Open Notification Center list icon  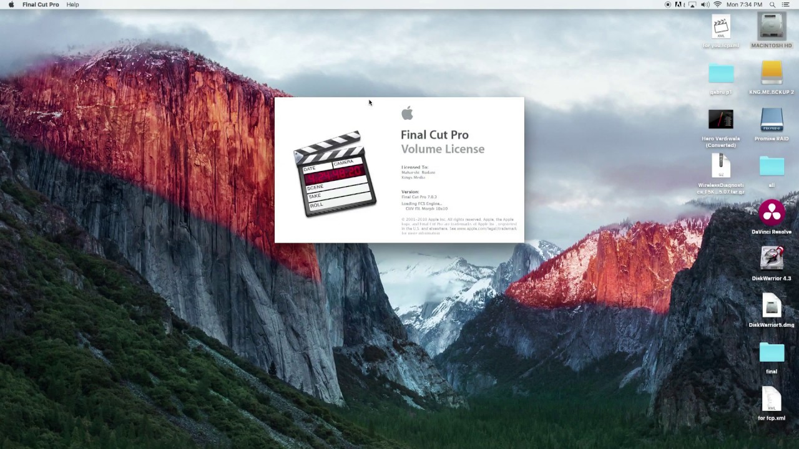(786, 4)
